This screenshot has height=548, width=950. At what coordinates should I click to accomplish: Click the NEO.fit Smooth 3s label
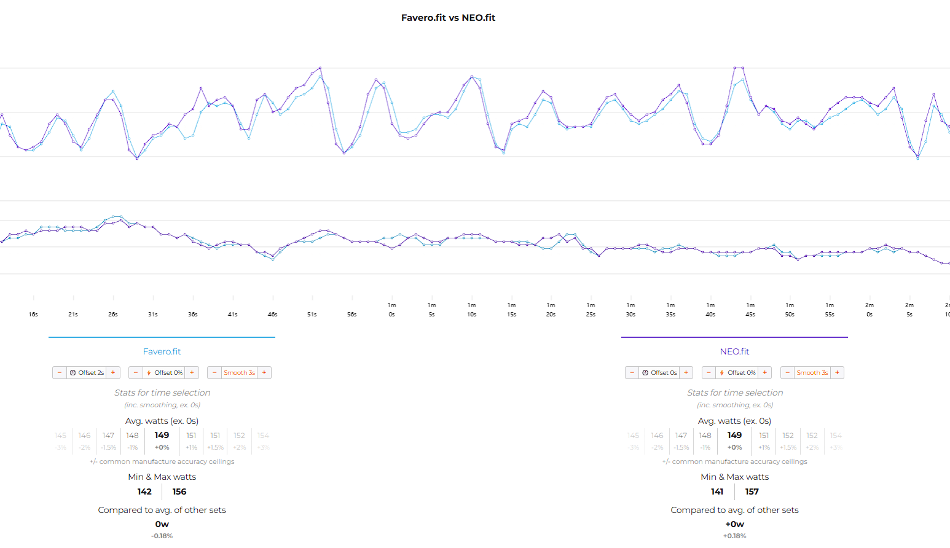[812, 373]
